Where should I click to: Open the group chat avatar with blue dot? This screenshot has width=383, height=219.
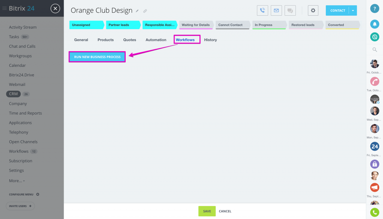374,99
